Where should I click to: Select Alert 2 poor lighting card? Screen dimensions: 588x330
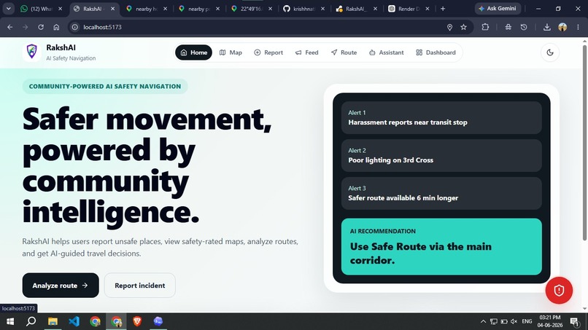pyautogui.click(x=441, y=155)
